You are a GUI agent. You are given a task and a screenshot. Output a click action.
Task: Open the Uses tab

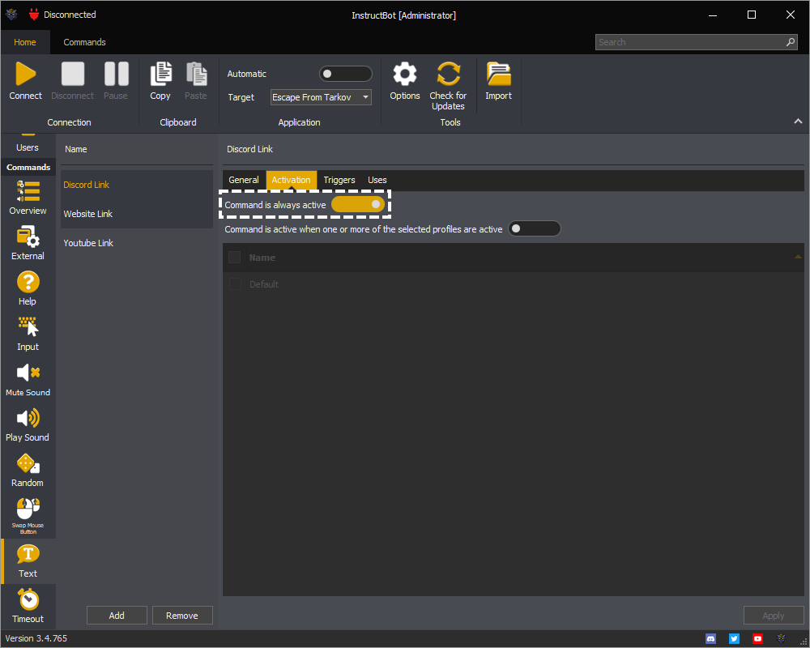click(x=377, y=180)
